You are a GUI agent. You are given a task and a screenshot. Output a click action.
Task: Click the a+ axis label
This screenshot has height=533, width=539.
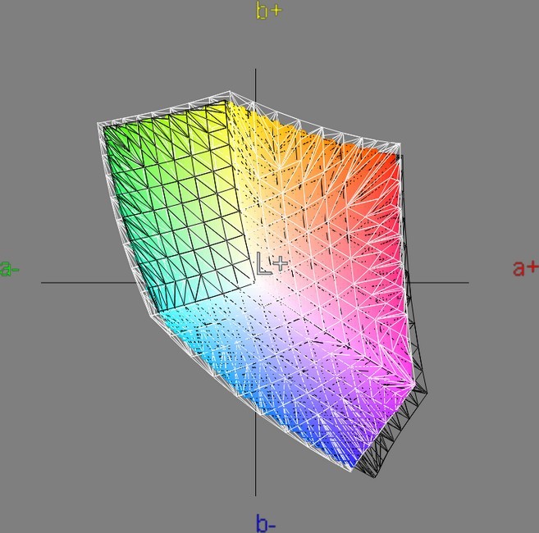coord(525,267)
